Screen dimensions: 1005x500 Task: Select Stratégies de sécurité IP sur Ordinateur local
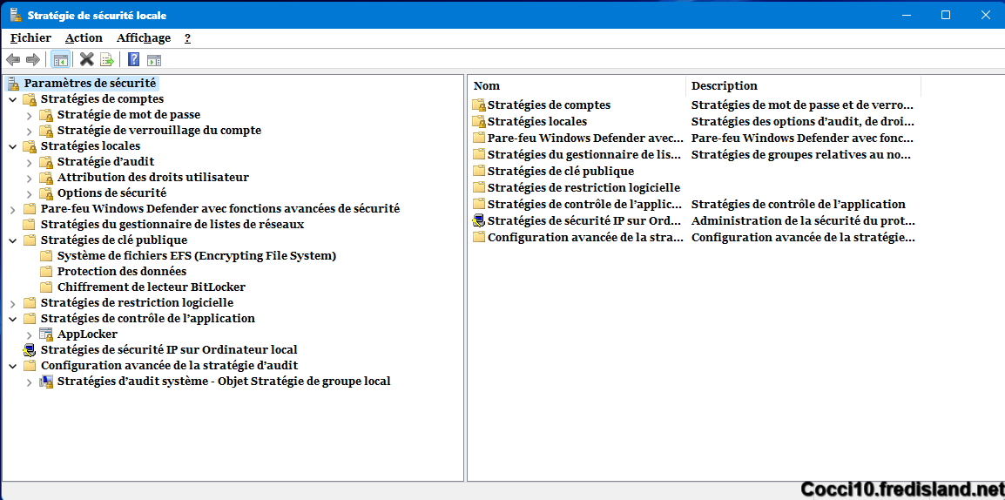(169, 350)
